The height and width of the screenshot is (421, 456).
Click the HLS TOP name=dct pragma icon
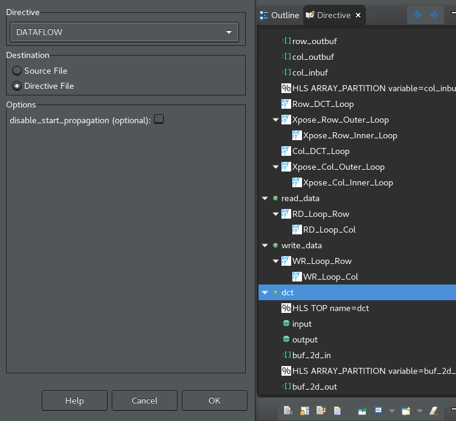pos(286,308)
